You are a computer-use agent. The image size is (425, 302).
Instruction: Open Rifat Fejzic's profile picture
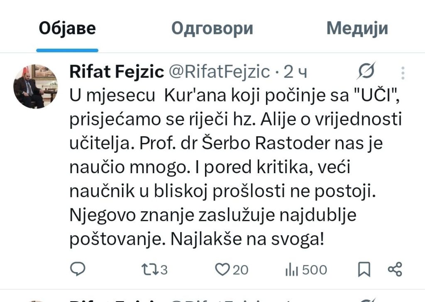(35, 87)
